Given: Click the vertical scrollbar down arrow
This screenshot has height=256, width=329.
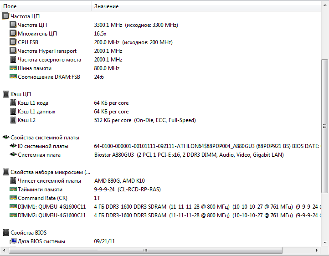Looking at the screenshot, I should [324, 243].
